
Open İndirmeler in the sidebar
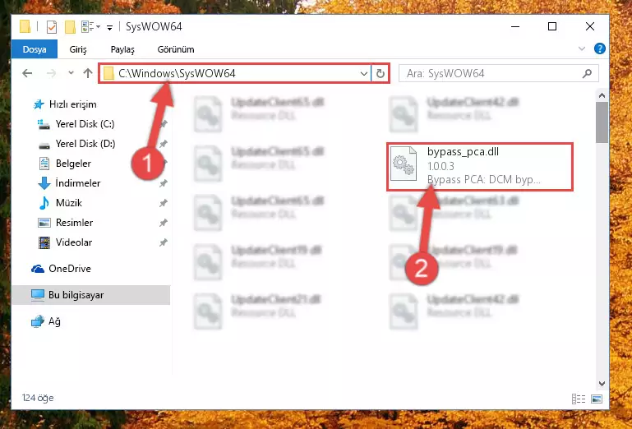(78, 183)
